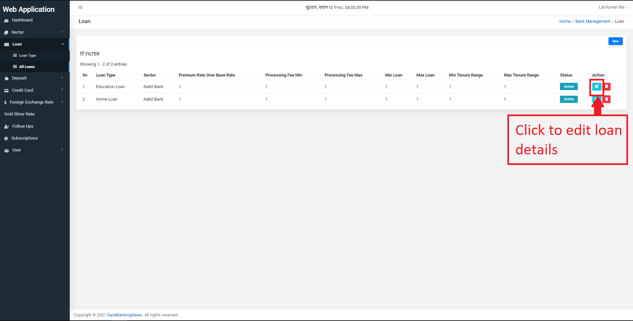Expand the User menu chevron
Viewport: 633px width, 321px height.
click(x=62, y=150)
